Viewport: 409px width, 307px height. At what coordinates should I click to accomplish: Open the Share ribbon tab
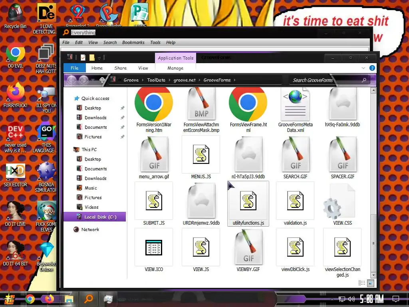click(120, 68)
